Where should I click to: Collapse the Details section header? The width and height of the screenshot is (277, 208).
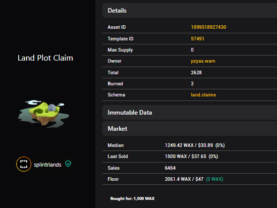tap(190, 11)
